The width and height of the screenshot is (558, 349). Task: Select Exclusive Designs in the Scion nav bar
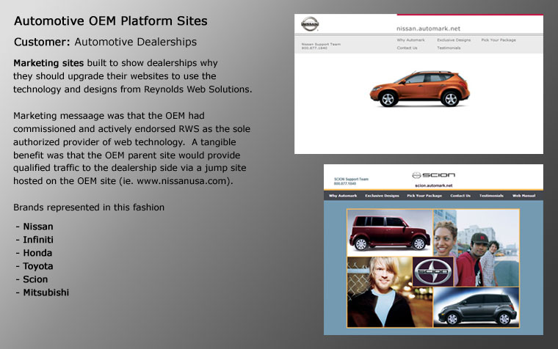coord(382,196)
